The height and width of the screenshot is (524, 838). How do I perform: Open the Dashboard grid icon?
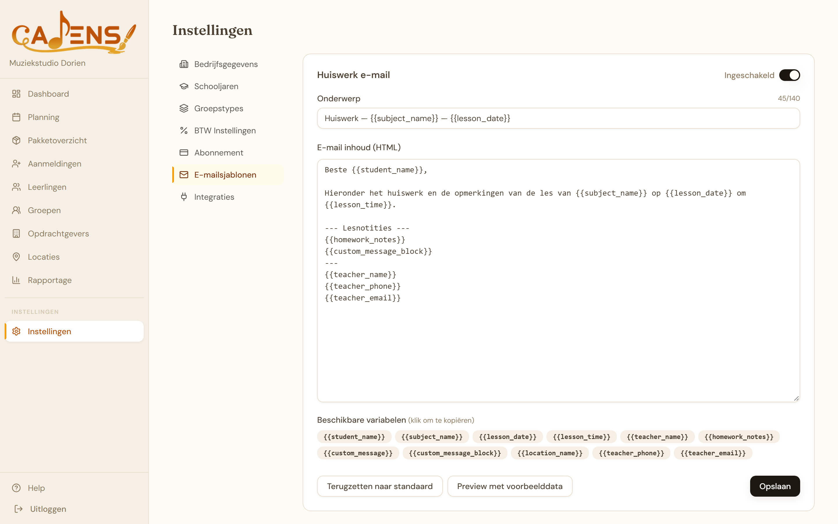tap(16, 94)
